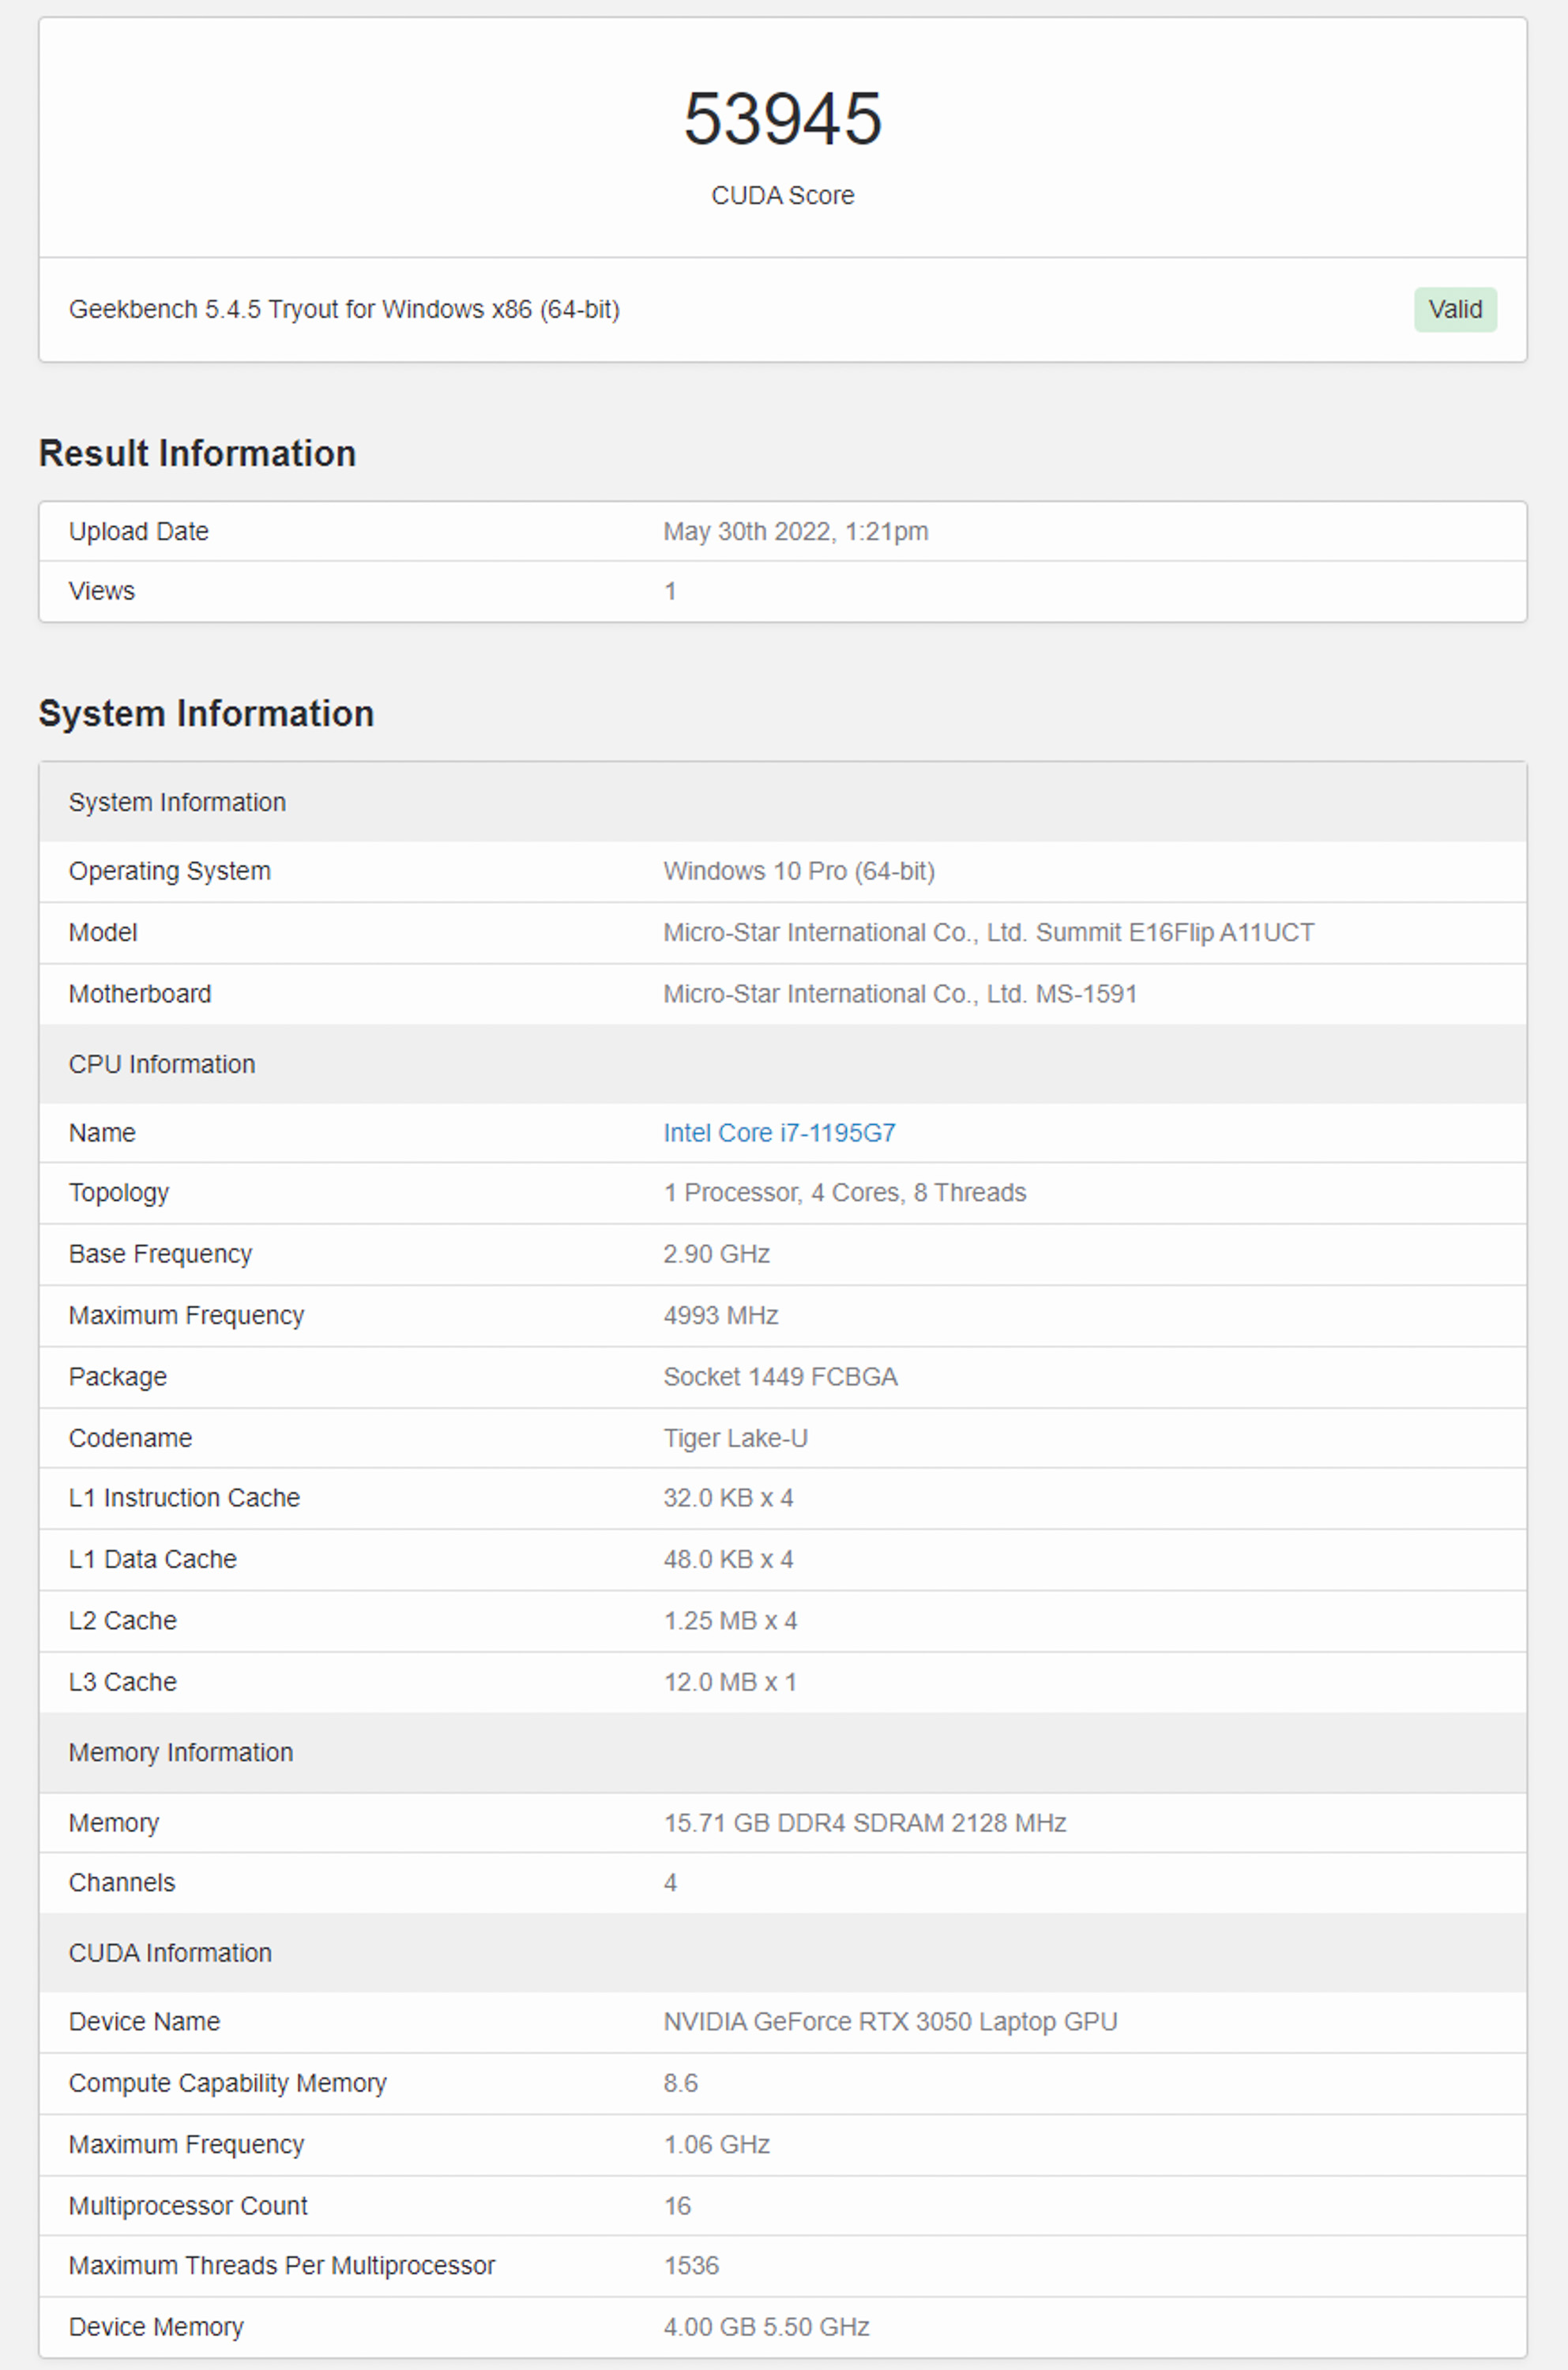This screenshot has height=2370, width=1568.
Task: Click the Base Frequency label
Action: tap(160, 1254)
